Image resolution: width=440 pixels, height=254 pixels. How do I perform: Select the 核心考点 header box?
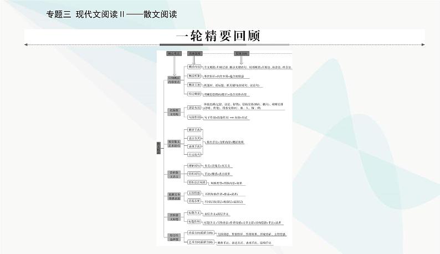pyautogui.click(x=174, y=54)
